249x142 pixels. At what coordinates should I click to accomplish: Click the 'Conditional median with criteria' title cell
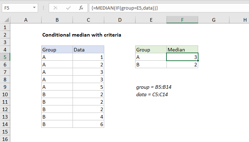pos(81,35)
